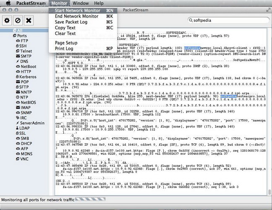Click the monitoring progress bar

(90, 199)
